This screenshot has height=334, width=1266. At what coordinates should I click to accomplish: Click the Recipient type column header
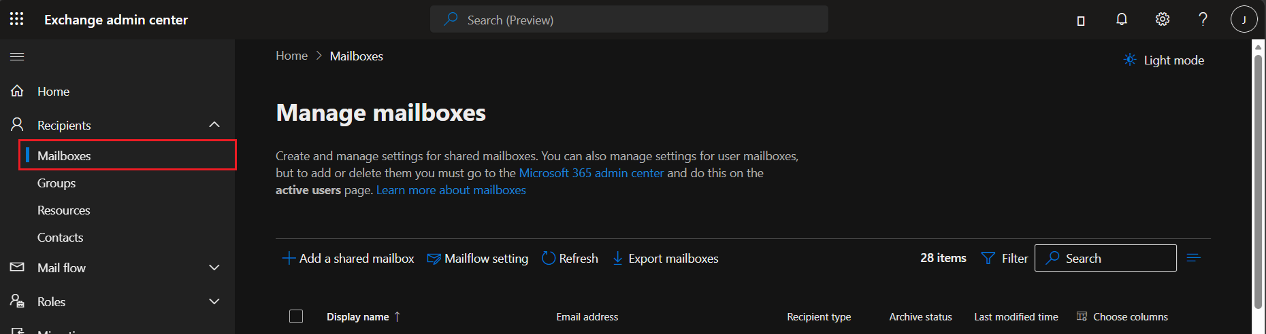point(819,317)
